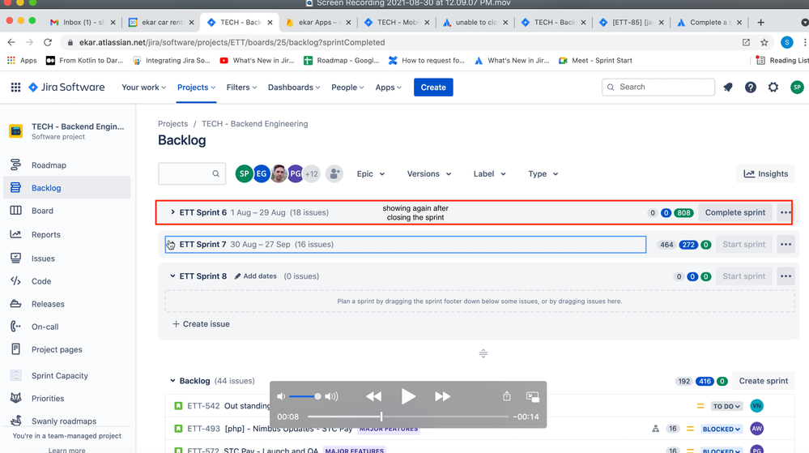Image resolution: width=809 pixels, height=453 pixels.
Task: Open the Dashboards menu
Action: [x=294, y=88]
